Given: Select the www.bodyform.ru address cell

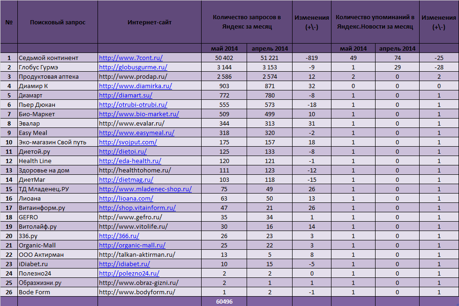Looking at the screenshot, I should [150, 292].
